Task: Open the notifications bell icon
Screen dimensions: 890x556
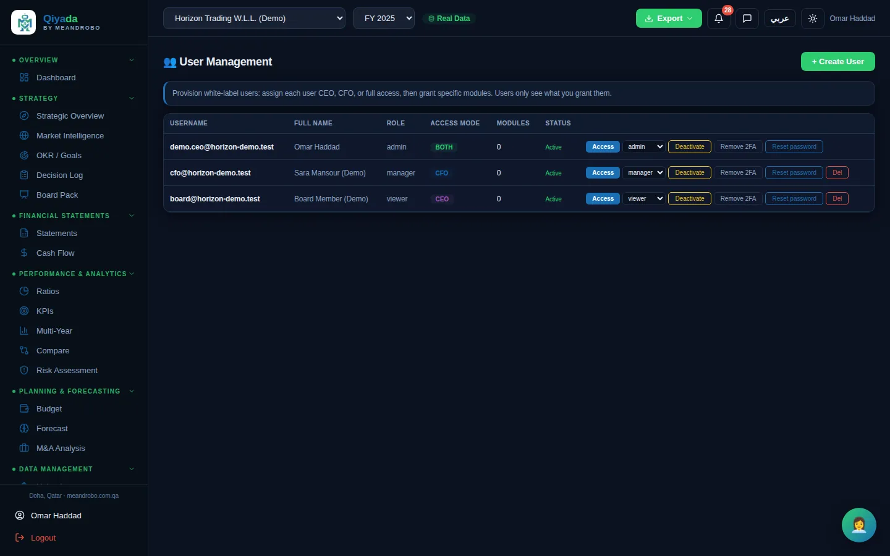Action: [x=718, y=19]
